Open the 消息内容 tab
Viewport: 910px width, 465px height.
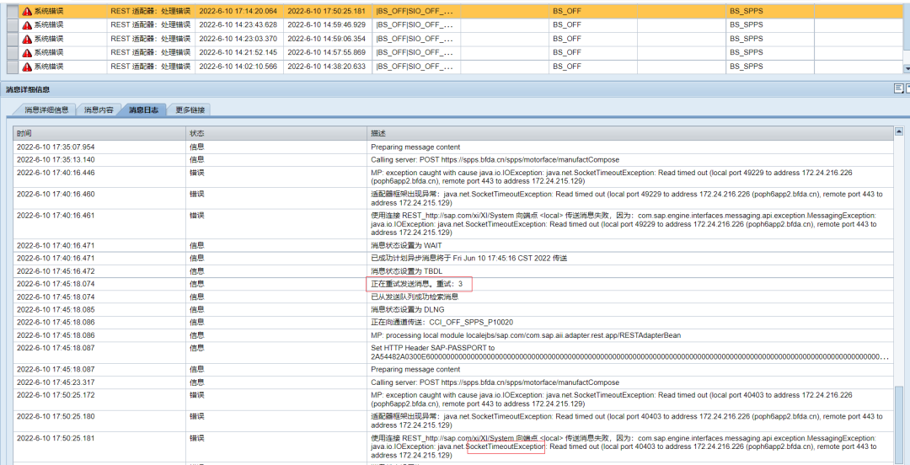(x=98, y=110)
